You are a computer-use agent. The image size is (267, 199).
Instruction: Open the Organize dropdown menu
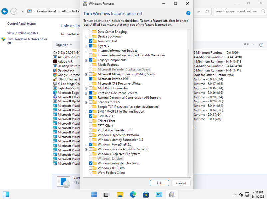point(64,45)
